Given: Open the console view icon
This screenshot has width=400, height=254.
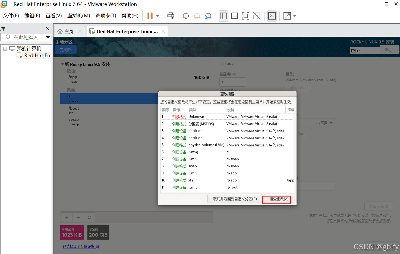Looking at the screenshot, I should pos(272,16).
